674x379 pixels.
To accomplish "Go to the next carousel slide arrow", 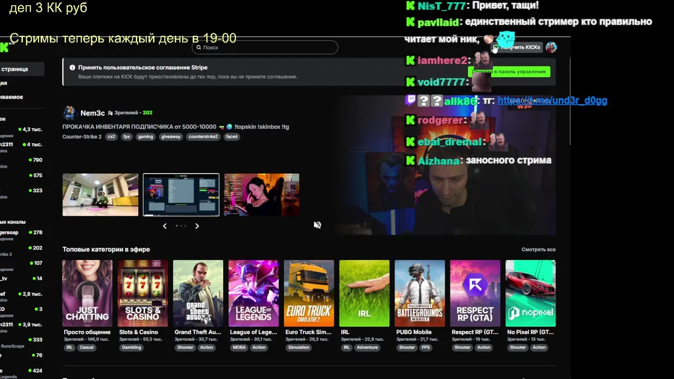I will tap(197, 226).
